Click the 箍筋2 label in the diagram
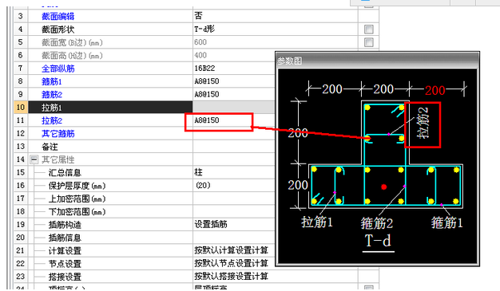This screenshot has height=291, width=500. click(x=377, y=223)
